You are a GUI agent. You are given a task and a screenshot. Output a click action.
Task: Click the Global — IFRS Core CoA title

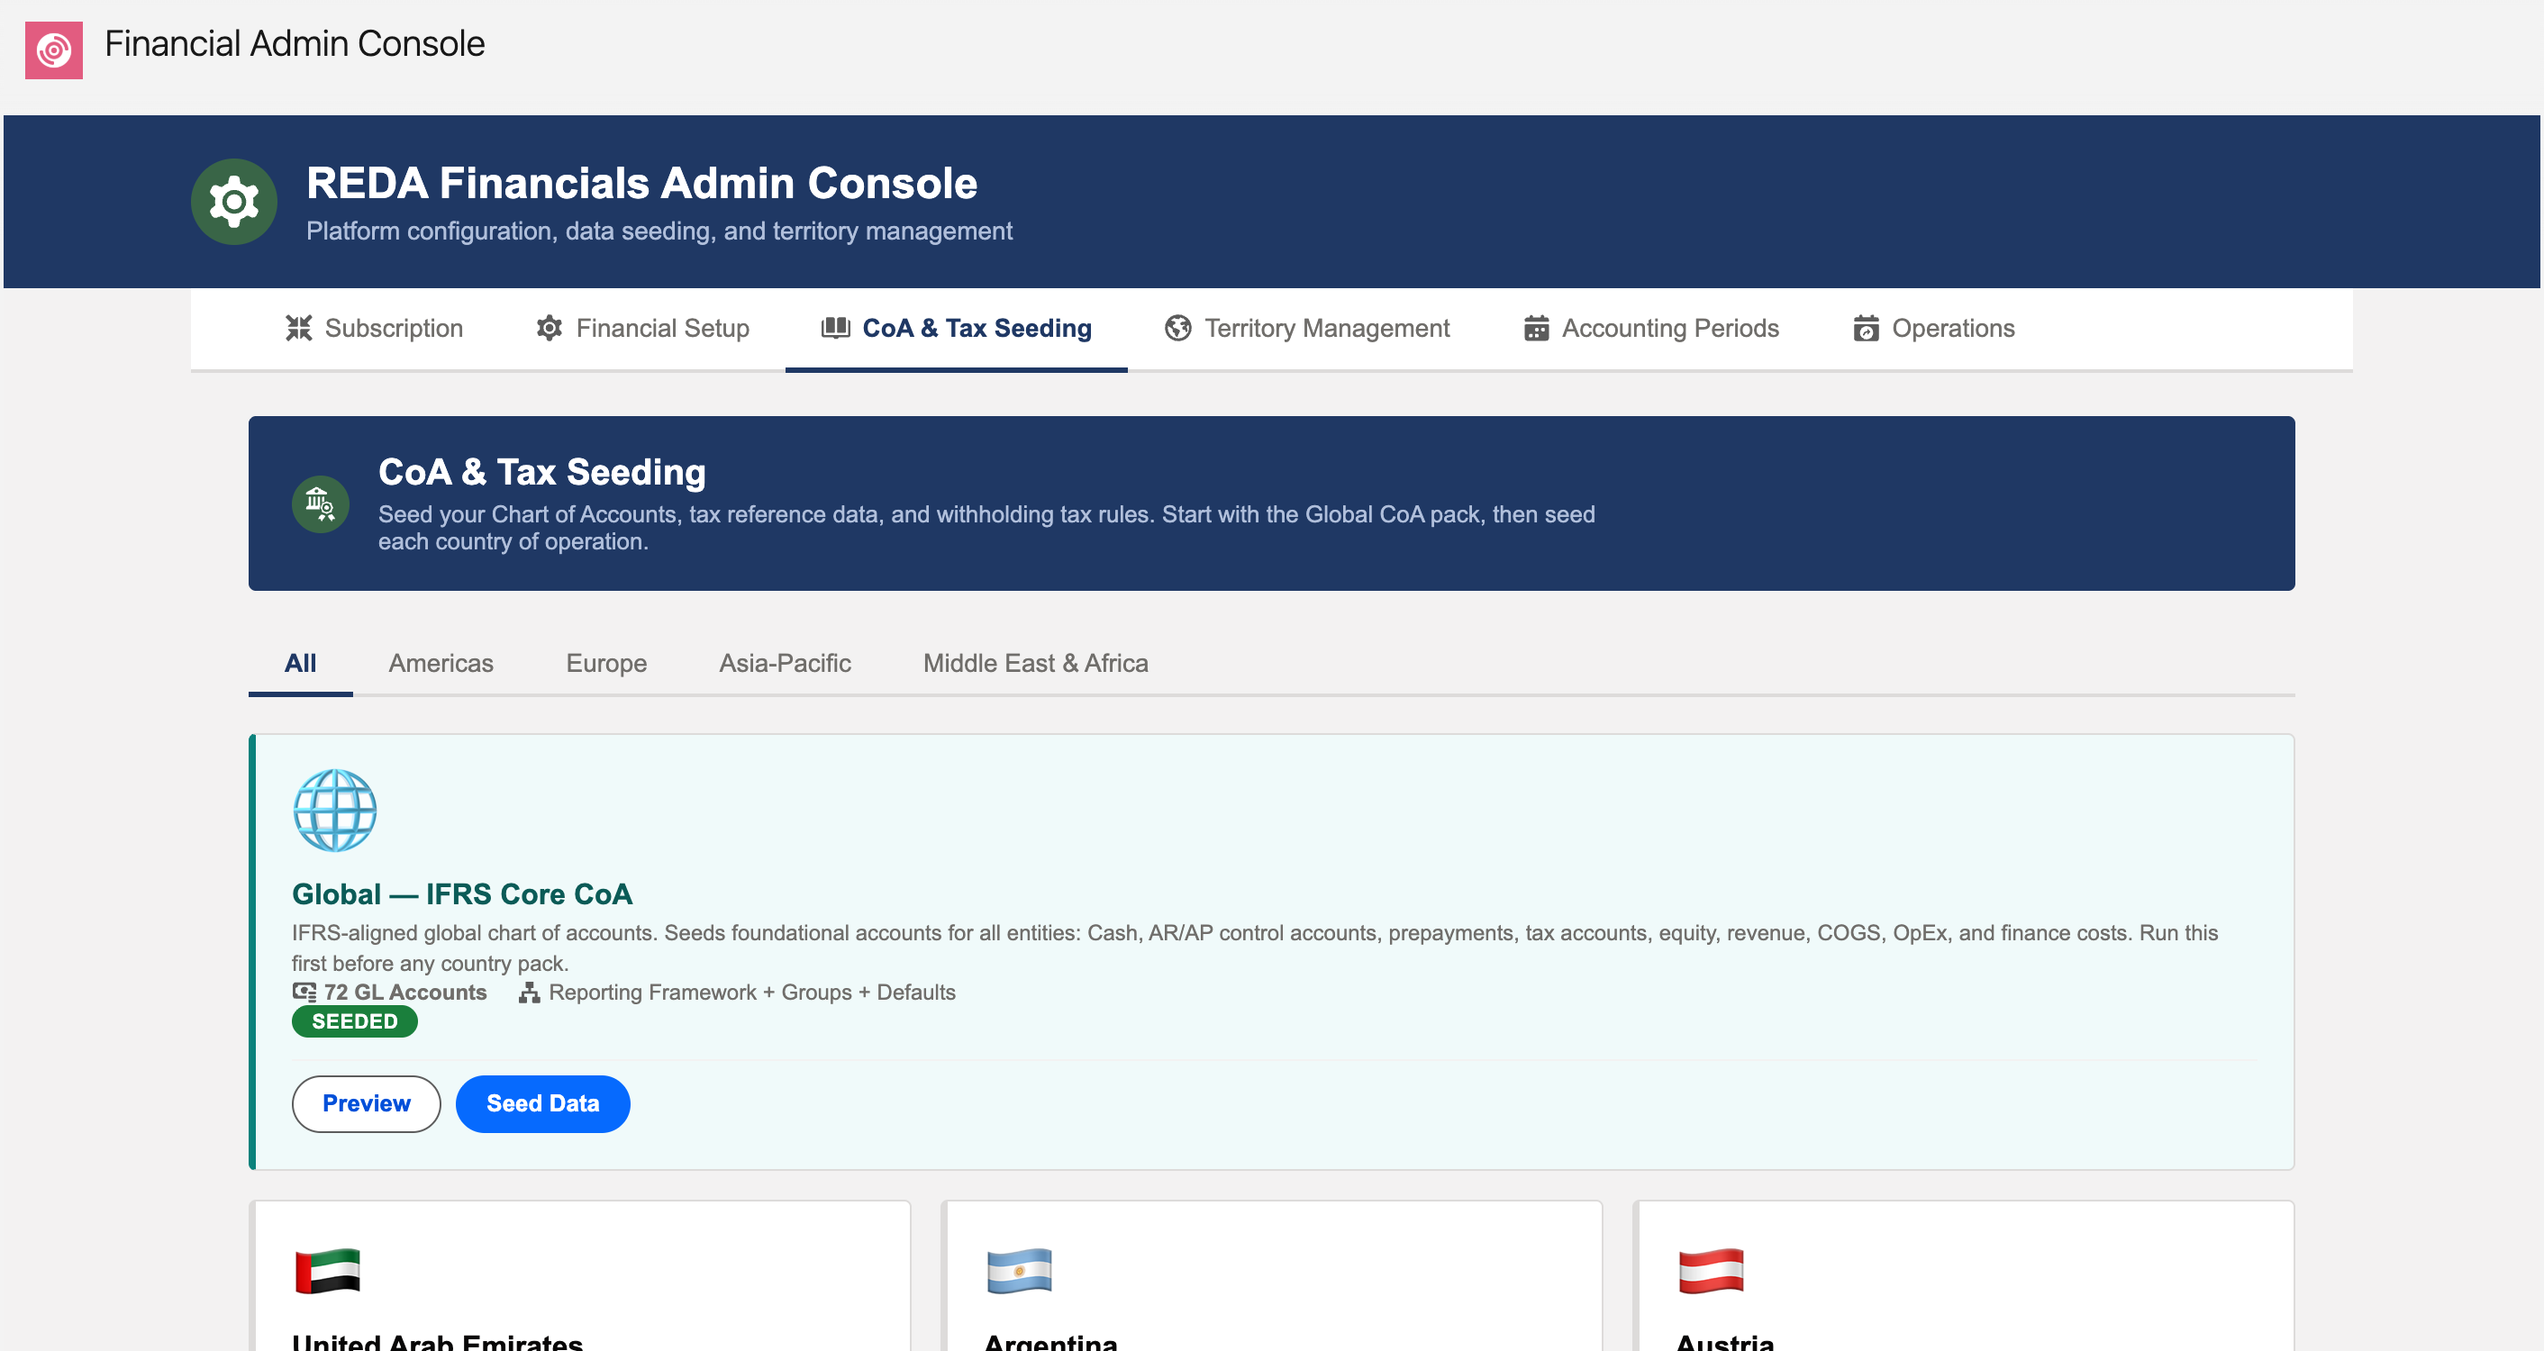point(462,894)
